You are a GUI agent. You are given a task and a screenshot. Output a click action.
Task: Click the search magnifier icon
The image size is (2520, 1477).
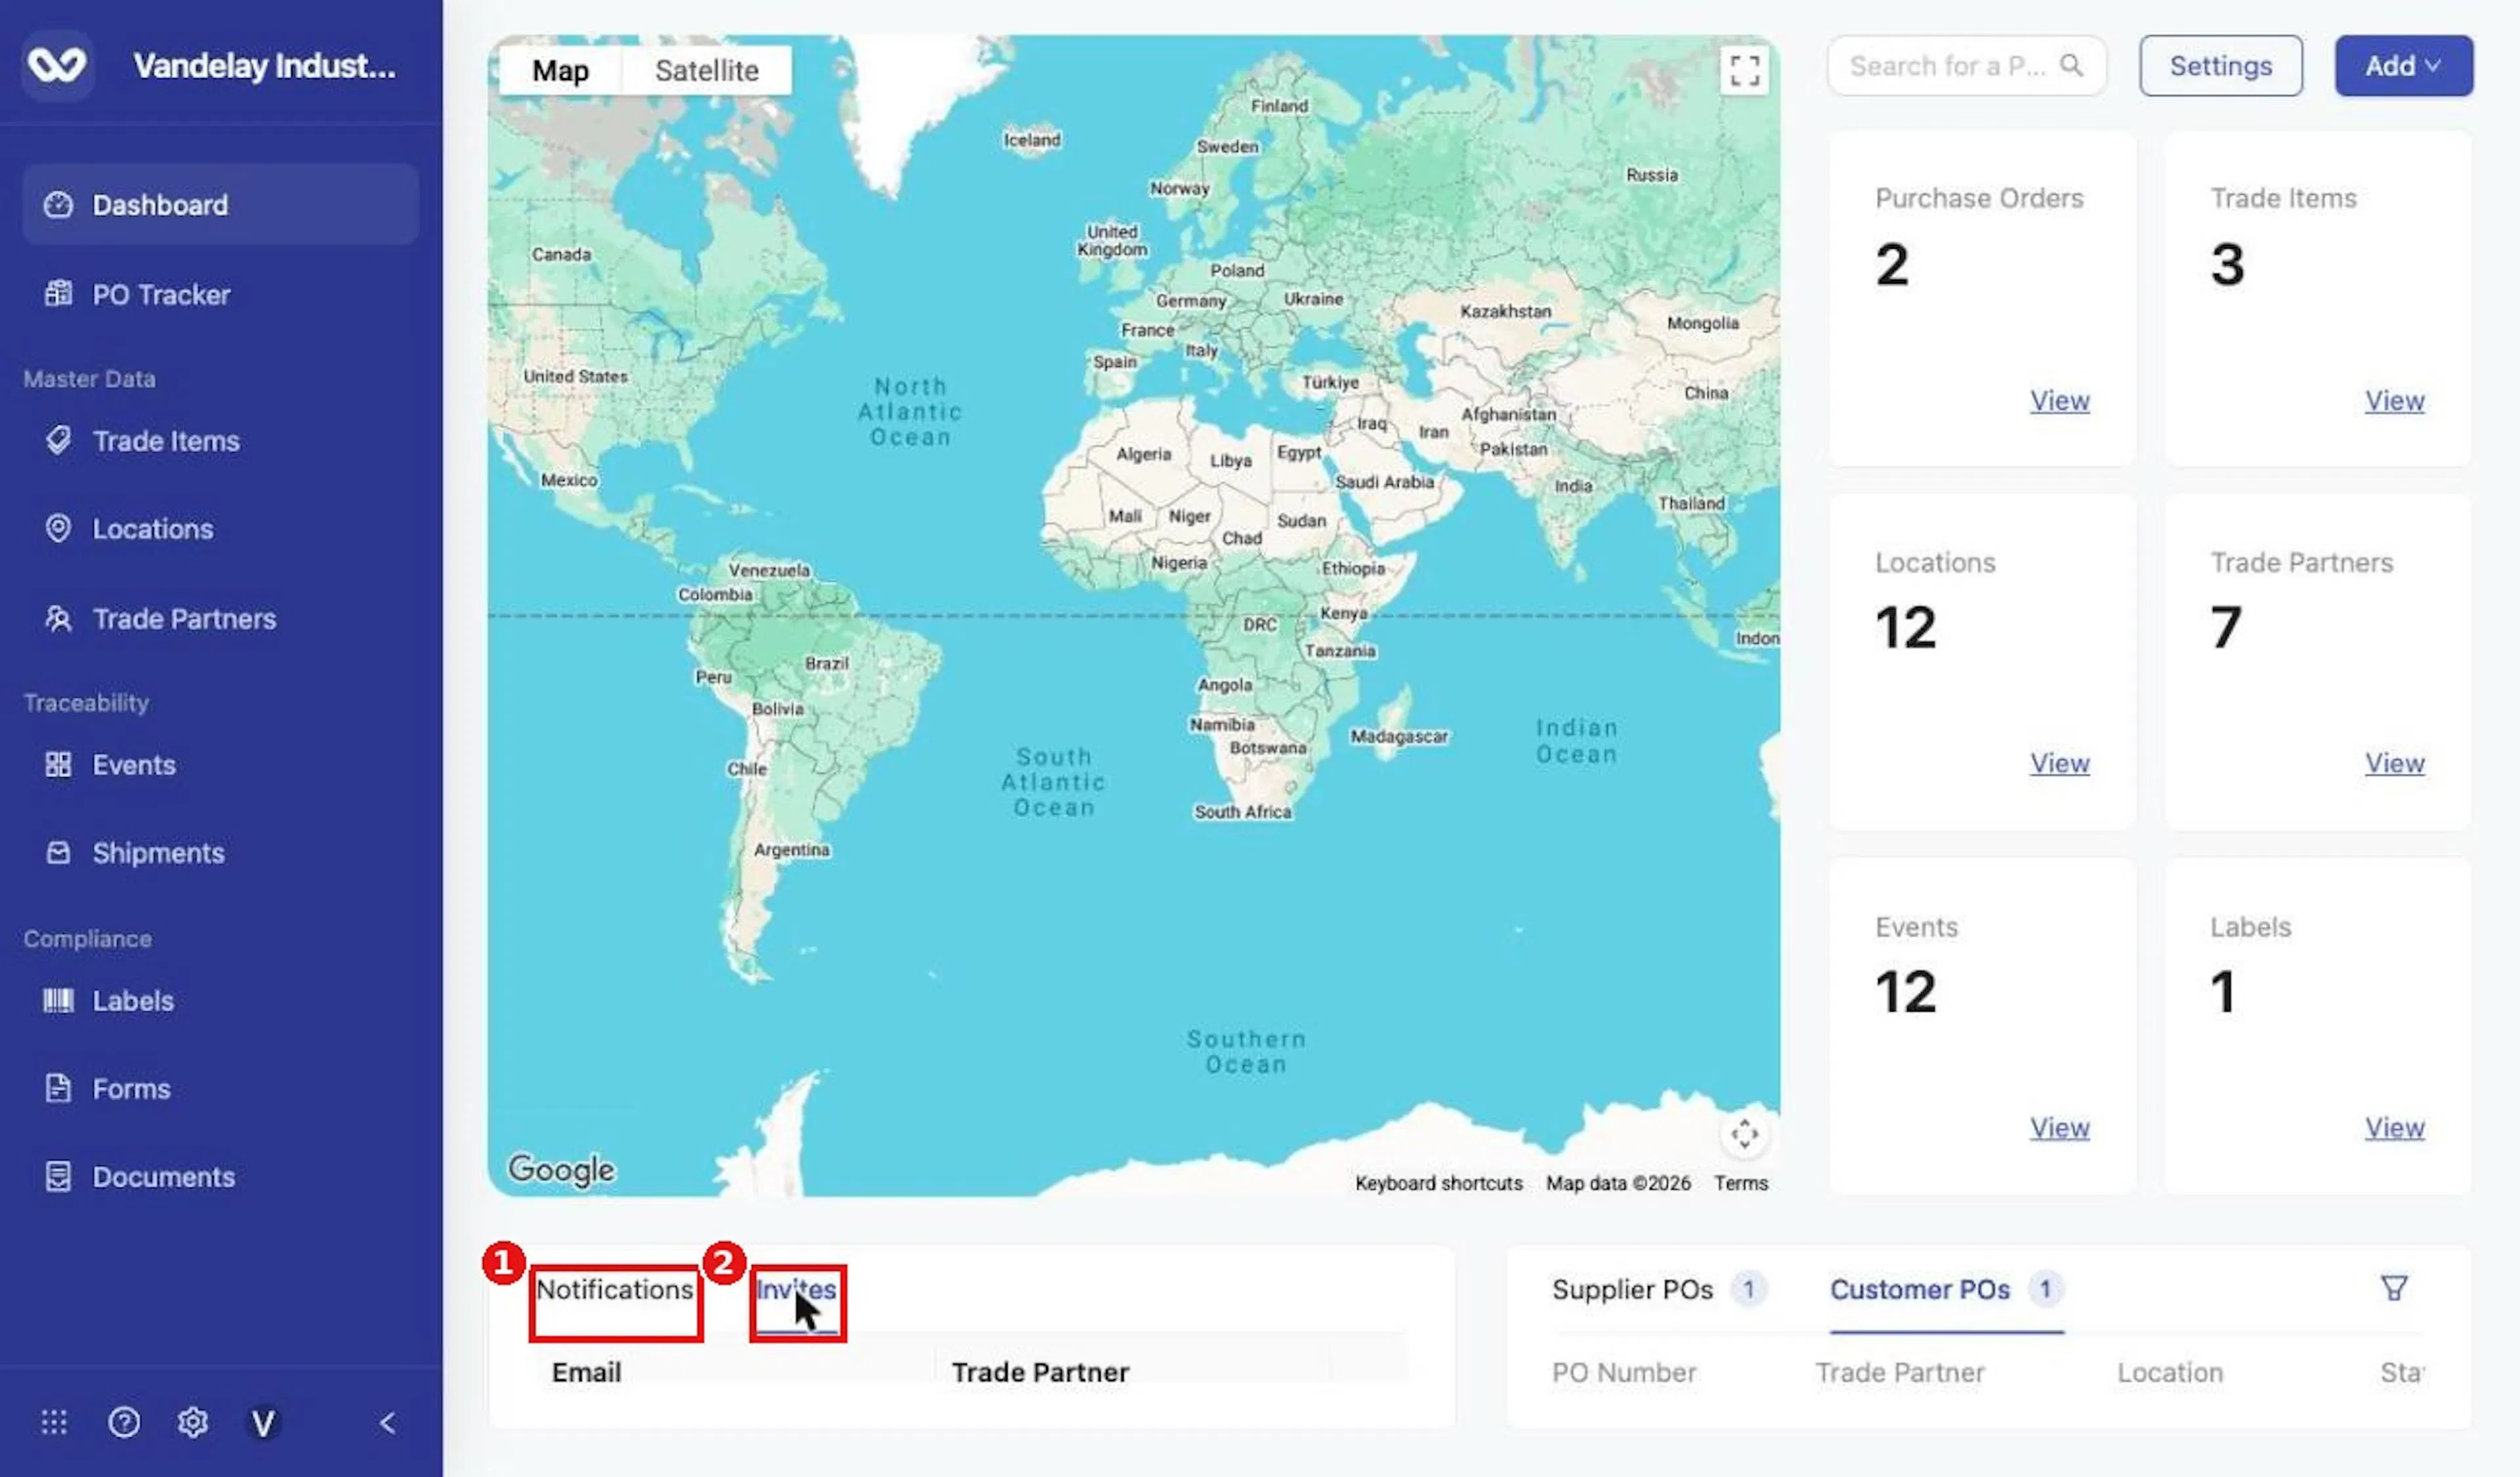(x=2071, y=66)
